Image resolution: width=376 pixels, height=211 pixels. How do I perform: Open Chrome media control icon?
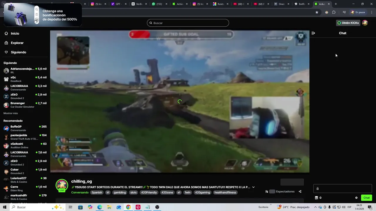(x=344, y=12)
